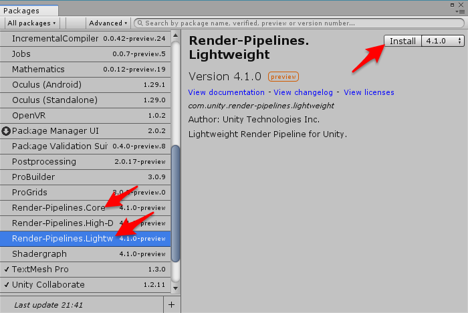This screenshot has height=313, width=468.
Task: Select the Package Validation Suite package
Action: (86, 146)
